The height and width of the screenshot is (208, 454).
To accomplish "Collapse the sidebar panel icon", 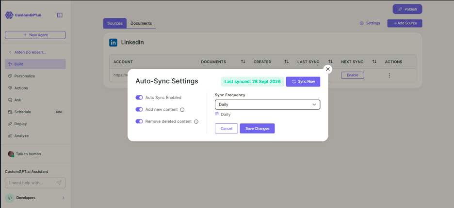I will [60, 15].
